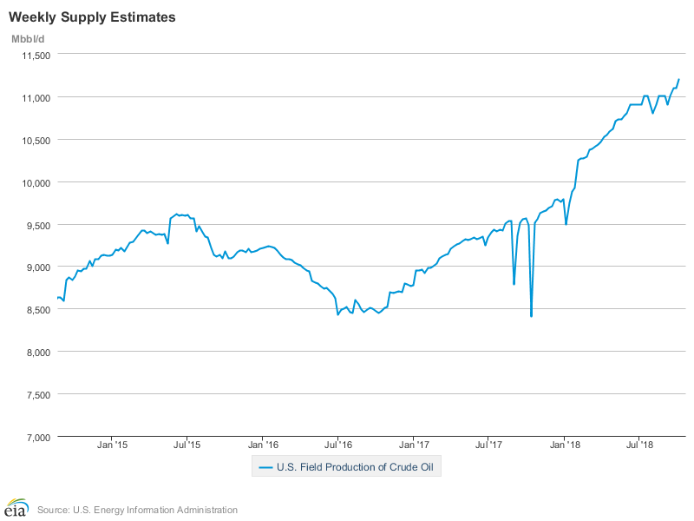Choose the Jan '18 x-axis label
The width and height of the screenshot is (694, 521).
pos(565,445)
